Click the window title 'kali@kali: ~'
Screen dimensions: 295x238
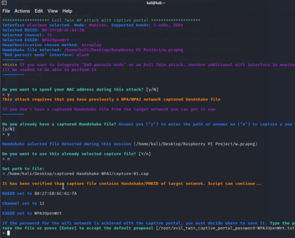click(156, 3)
